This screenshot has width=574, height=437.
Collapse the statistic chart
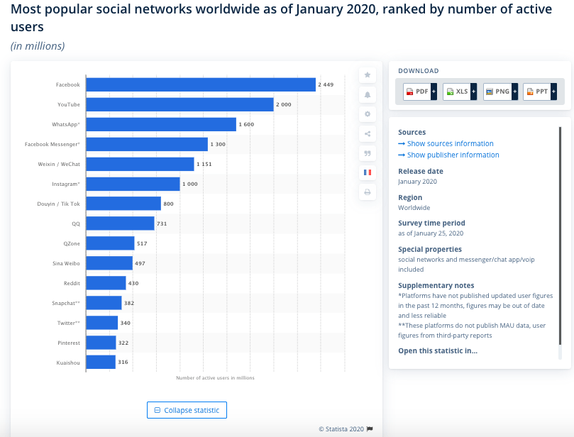coord(187,410)
